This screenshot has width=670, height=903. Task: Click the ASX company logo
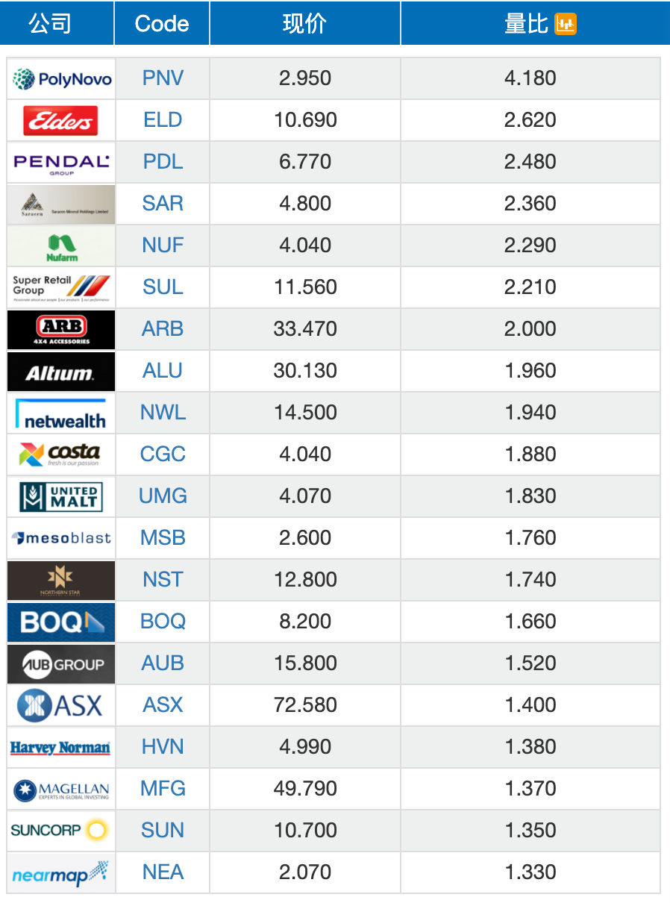coord(61,705)
